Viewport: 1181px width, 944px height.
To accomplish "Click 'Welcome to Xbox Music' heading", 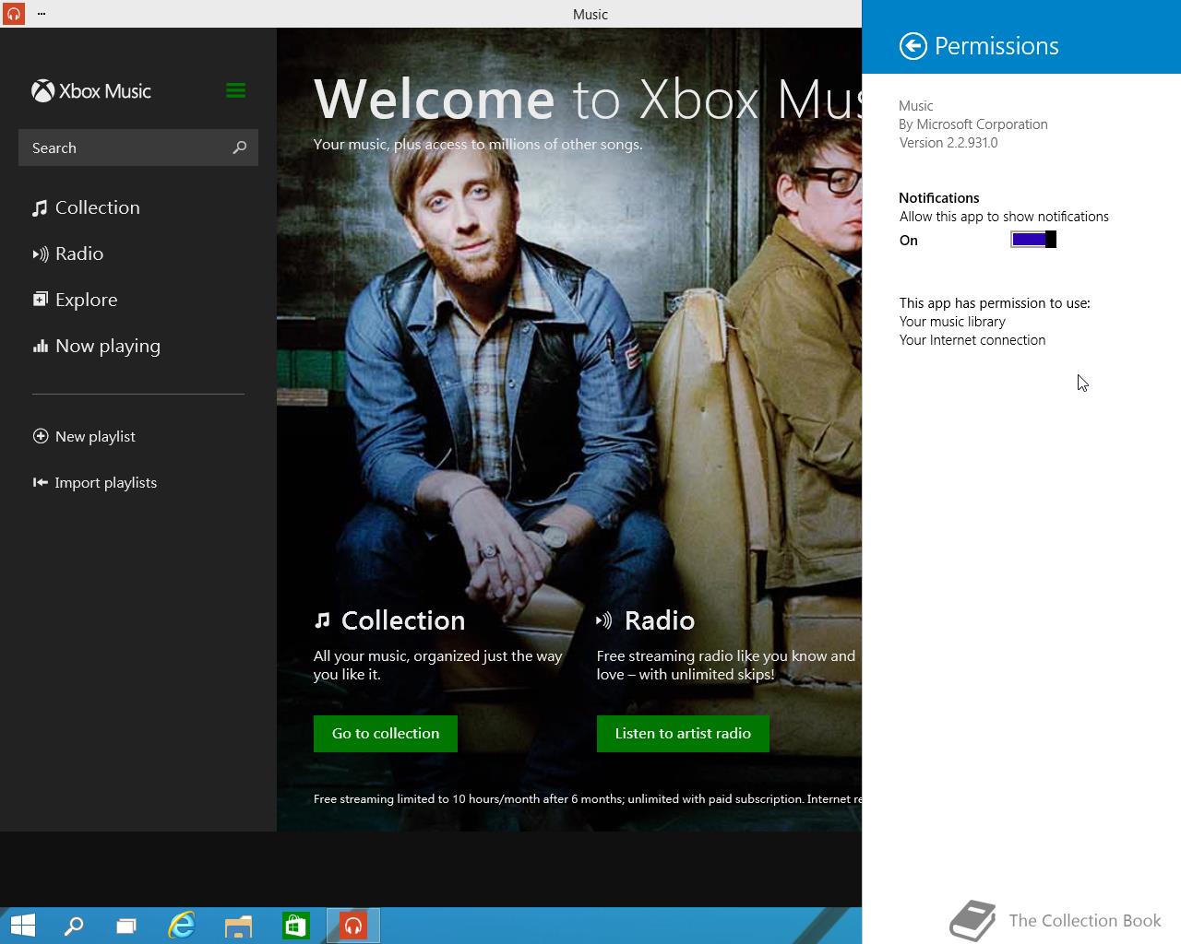I will 588,99.
